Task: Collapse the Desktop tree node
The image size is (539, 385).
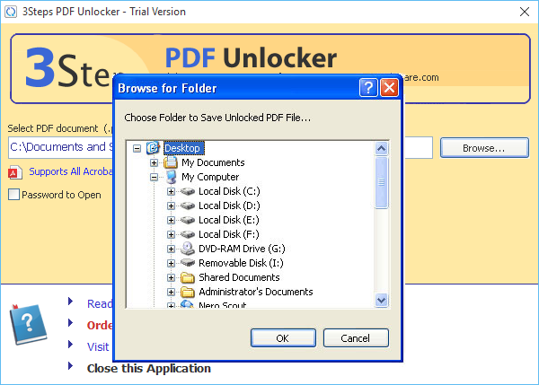Action: click(137, 148)
